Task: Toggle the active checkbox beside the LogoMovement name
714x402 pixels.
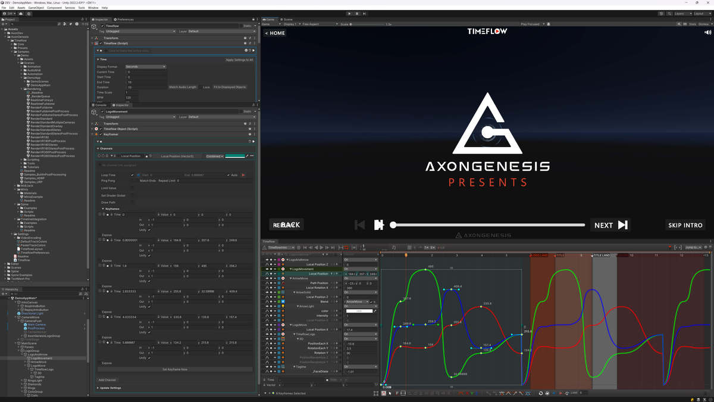Action: click(x=102, y=111)
